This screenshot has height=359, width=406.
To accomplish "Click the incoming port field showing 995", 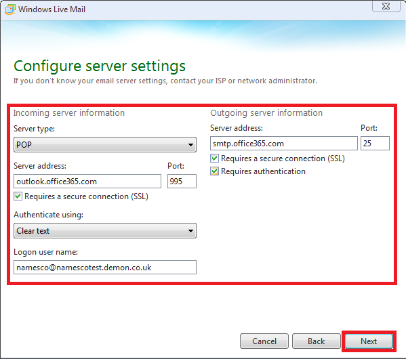I will [182, 181].
